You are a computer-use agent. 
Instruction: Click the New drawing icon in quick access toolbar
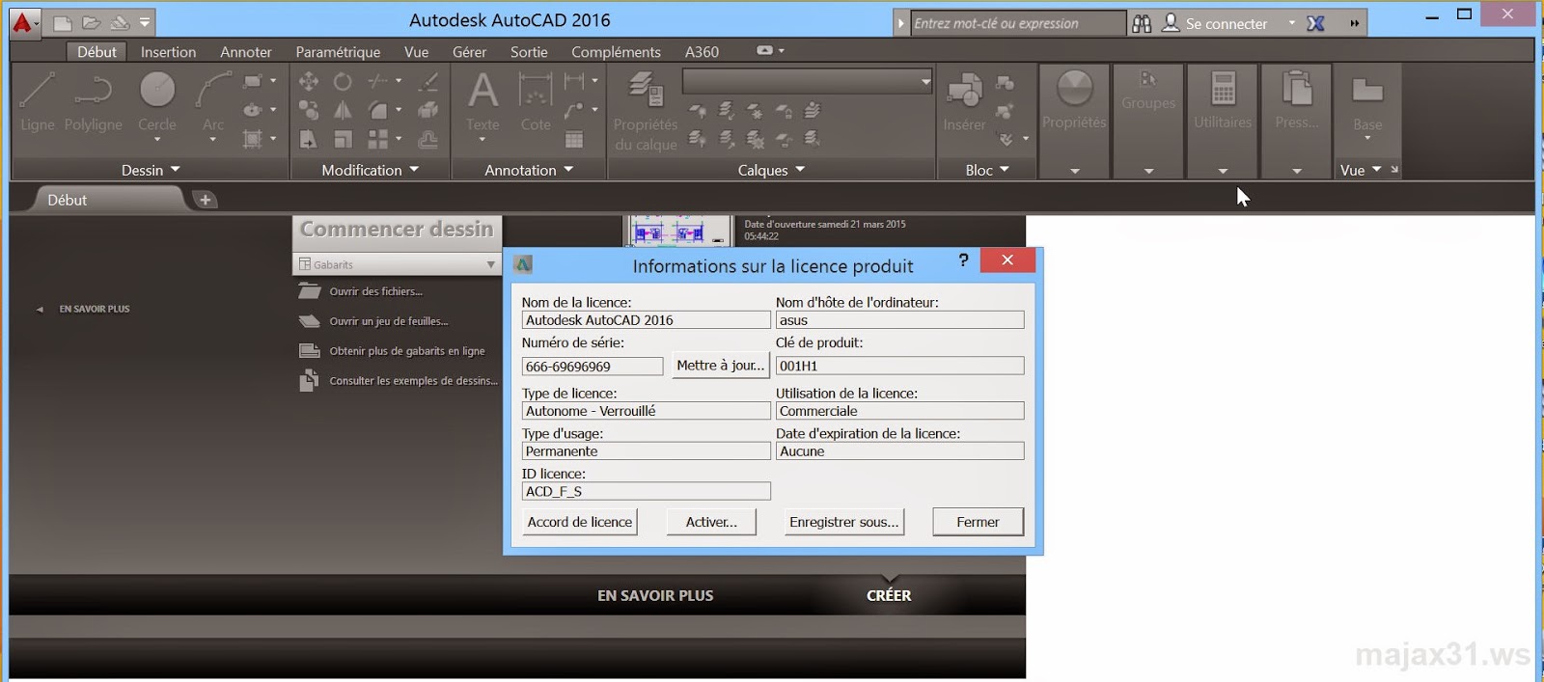[63, 22]
